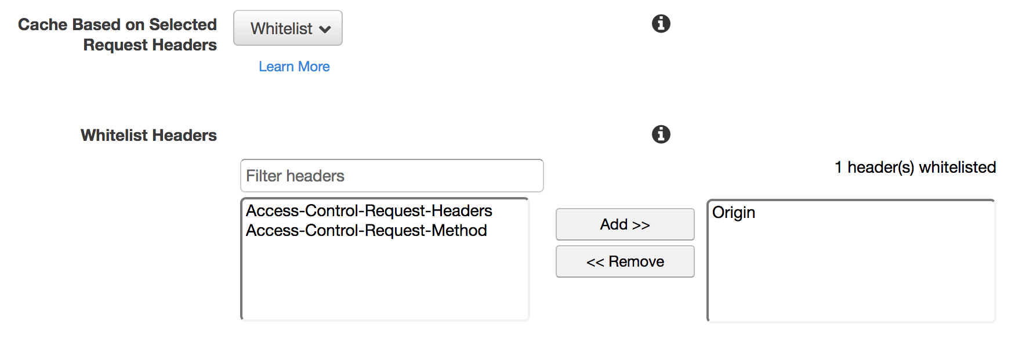Open the Learn More link
Viewport: 1015px width, 342px height.
point(294,67)
